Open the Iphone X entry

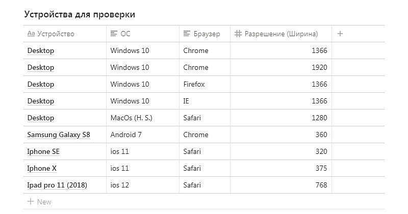tap(42, 168)
